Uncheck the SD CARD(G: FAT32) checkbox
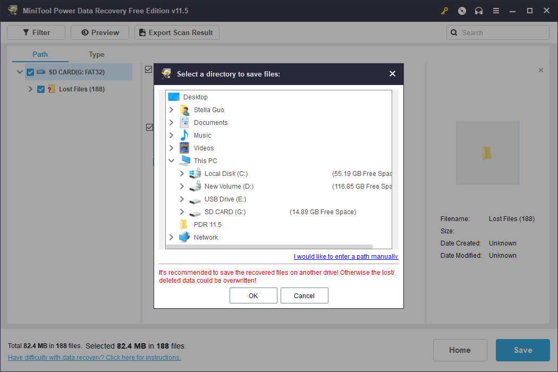This screenshot has width=558, height=372. coord(30,72)
